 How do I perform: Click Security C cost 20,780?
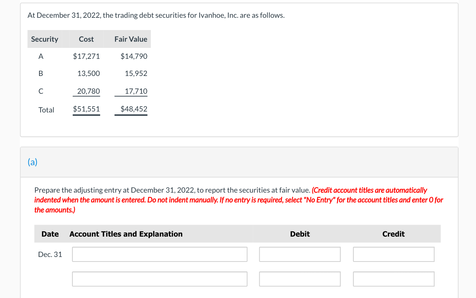(x=88, y=91)
